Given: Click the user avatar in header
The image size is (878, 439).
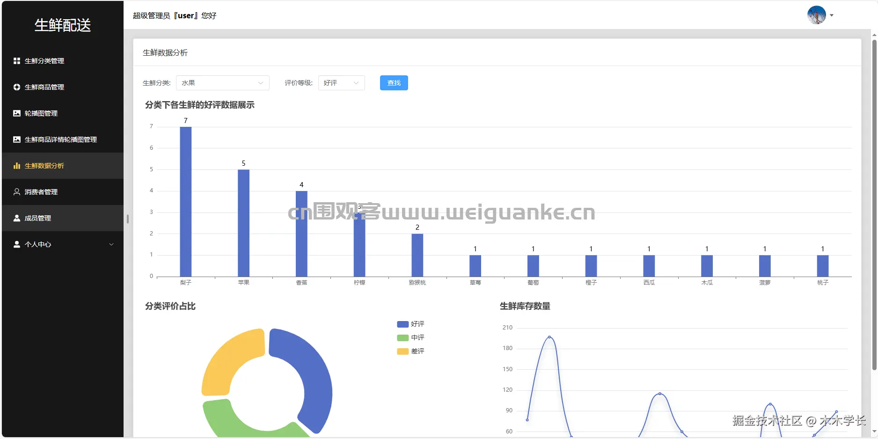Looking at the screenshot, I should click(817, 15).
